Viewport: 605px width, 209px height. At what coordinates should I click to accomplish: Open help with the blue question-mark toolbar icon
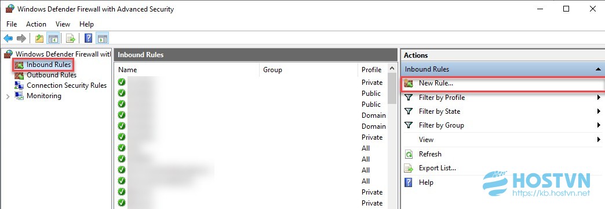click(88, 38)
